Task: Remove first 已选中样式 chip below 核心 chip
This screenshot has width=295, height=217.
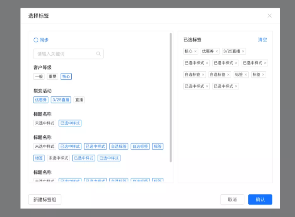Action: 207,63
